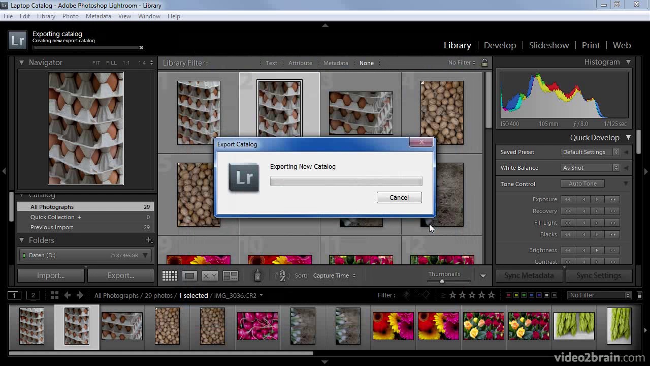Click Blacks large increase double arrow
The width and height of the screenshot is (650, 366).
point(613,234)
